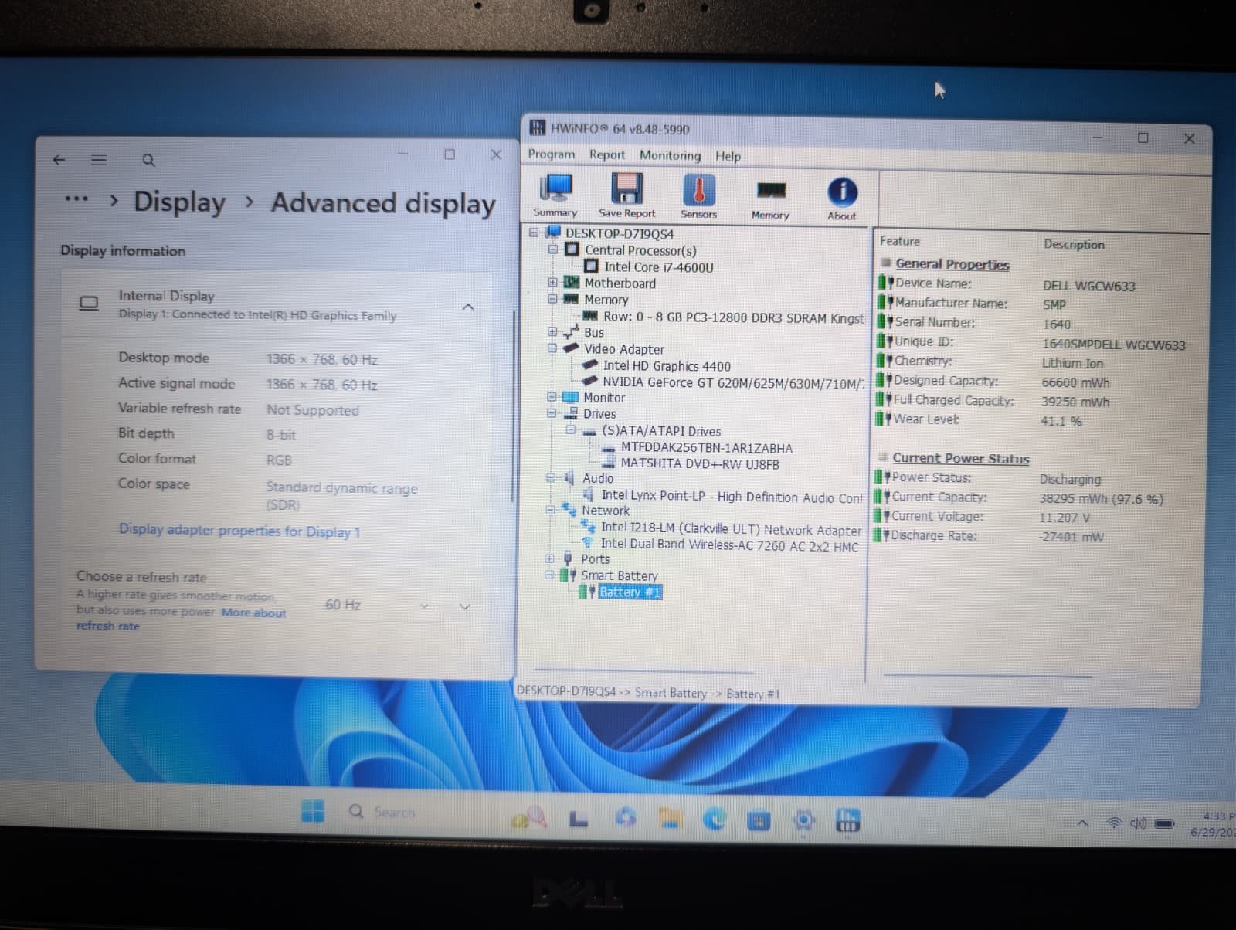Collapse the Central Processor(s) tree node
This screenshot has height=930, width=1236.
(x=553, y=249)
